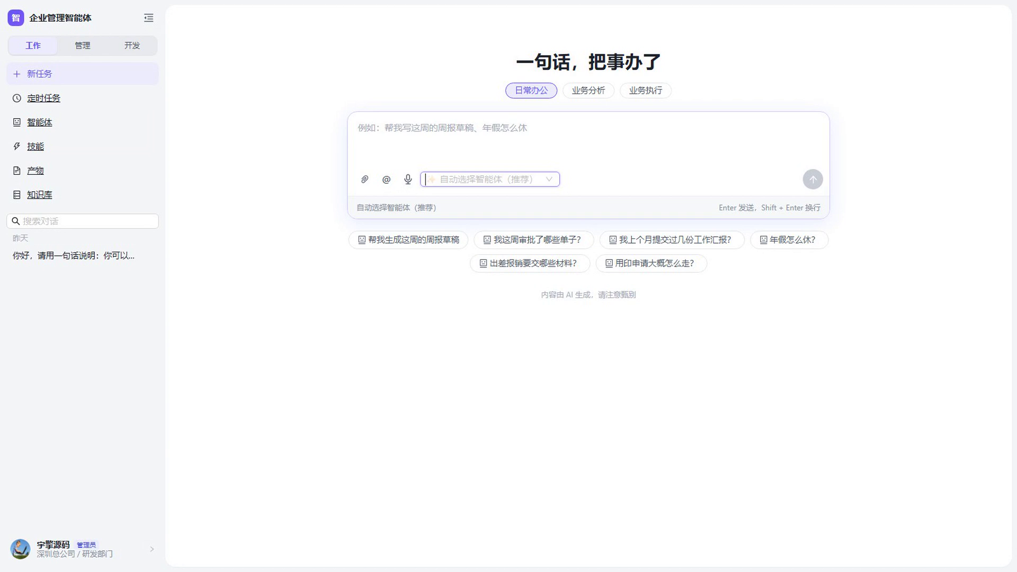
Task: Open the 技能 page
Action: pos(83,147)
